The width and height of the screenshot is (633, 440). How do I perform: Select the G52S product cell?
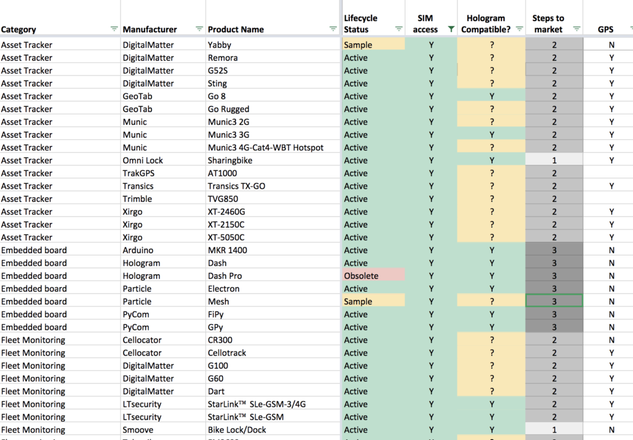[x=273, y=71]
